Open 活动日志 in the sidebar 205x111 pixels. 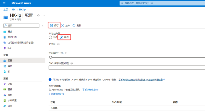(12, 37)
